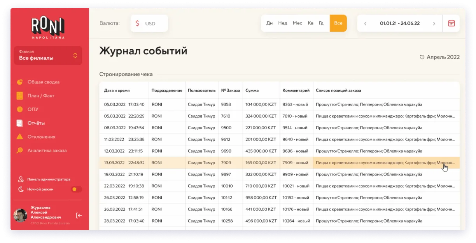Click the moon icon beside Ночной режим
This screenshot has width=476, height=243.
click(21, 189)
